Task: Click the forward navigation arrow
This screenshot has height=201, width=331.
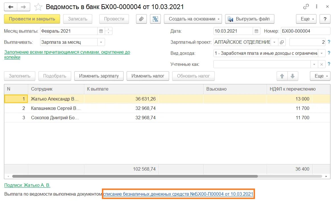Action: tap(24, 7)
